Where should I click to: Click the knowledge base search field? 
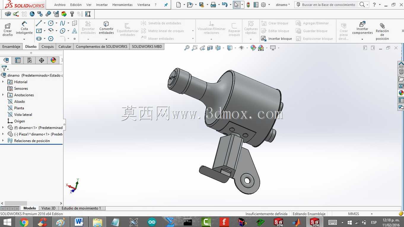[329, 5]
